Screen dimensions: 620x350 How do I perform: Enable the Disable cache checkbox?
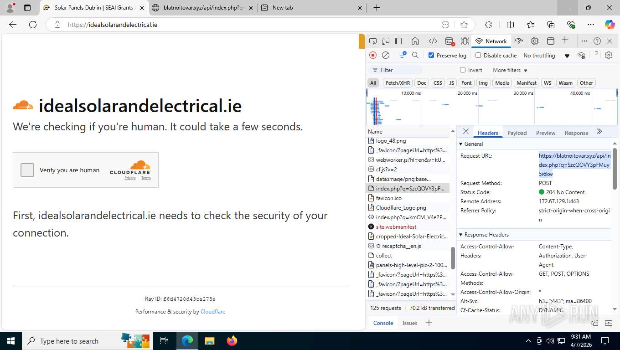[x=478, y=55]
